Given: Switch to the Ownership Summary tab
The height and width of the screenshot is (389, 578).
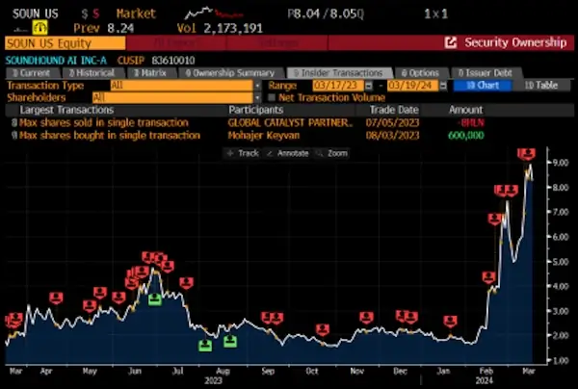Looking at the screenshot, I should click(228, 72).
